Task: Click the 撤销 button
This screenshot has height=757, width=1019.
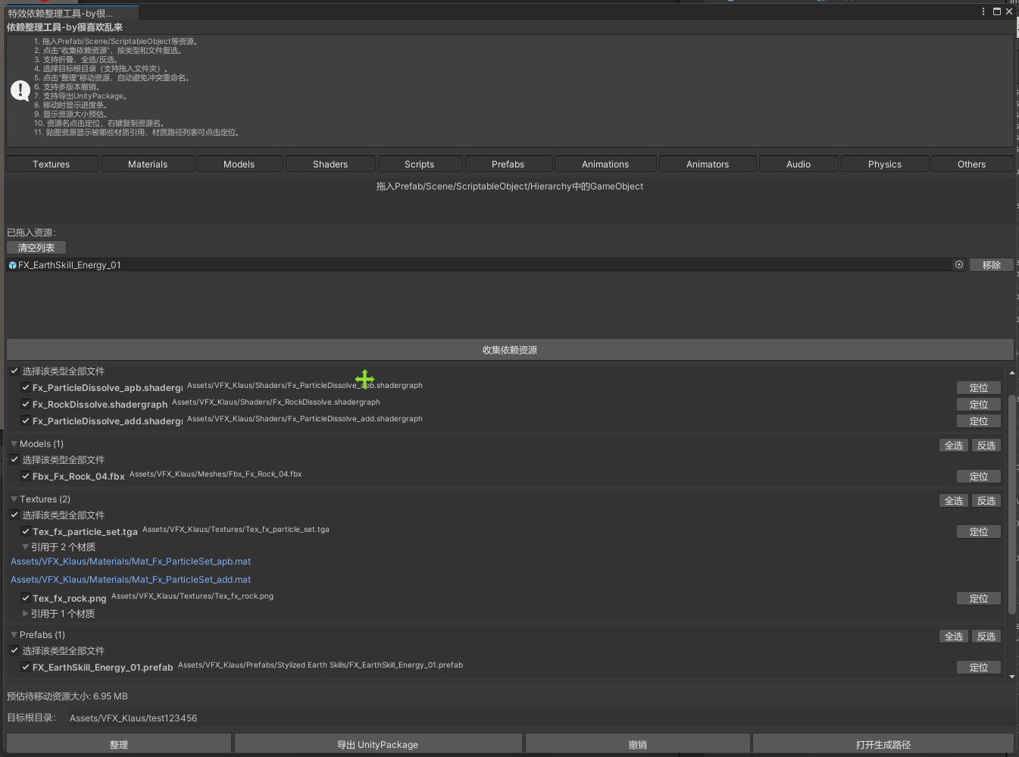Action: 638,744
